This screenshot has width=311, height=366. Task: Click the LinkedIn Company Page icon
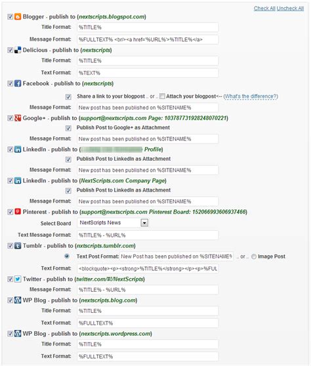coord(18,180)
